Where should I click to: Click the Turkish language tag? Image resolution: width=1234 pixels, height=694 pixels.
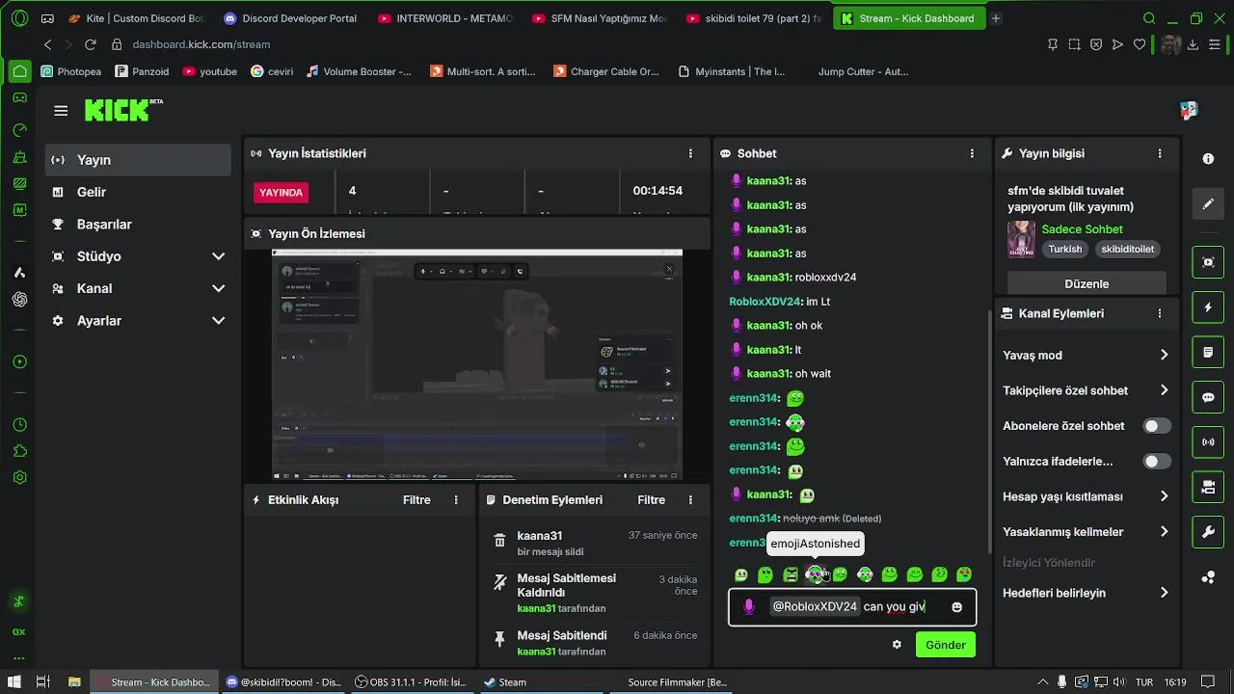(x=1065, y=249)
